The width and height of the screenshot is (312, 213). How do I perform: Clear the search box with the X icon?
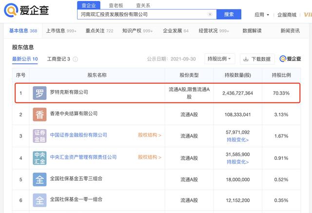[x=210, y=15]
